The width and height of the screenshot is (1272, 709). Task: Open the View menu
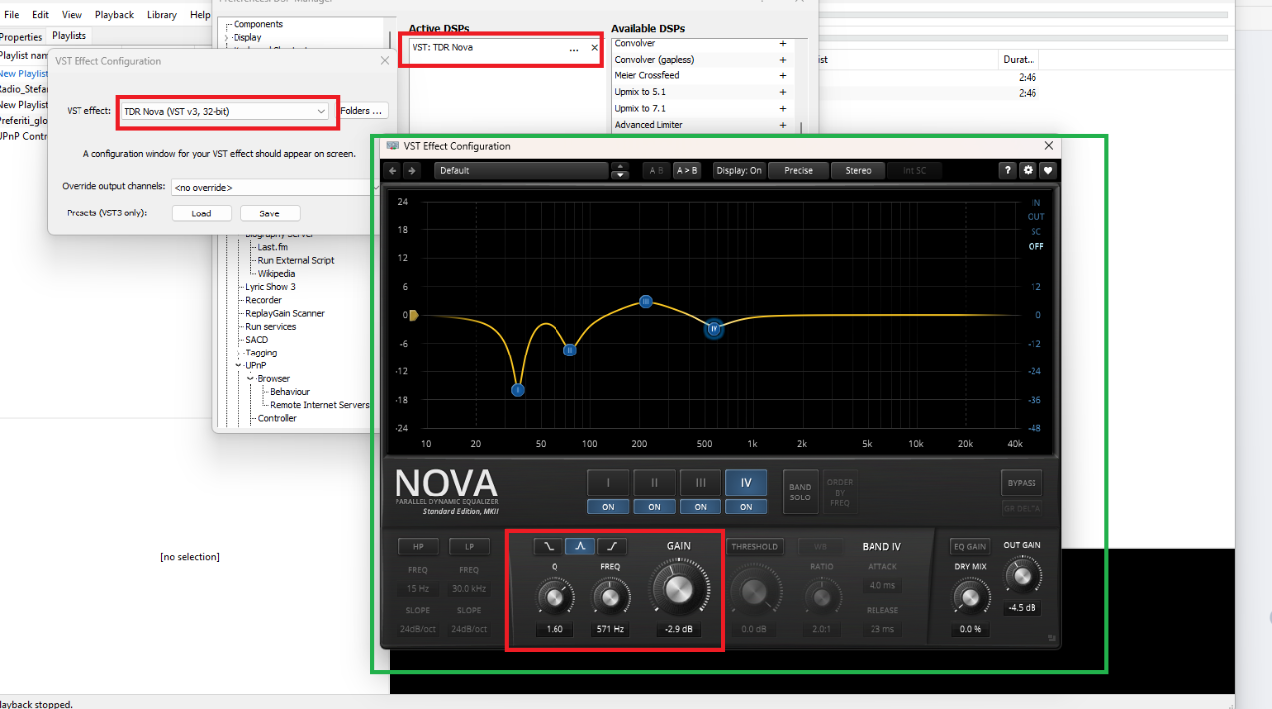point(72,15)
